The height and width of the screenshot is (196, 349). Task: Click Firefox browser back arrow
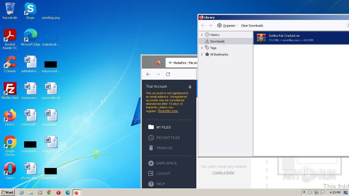click(148, 74)
